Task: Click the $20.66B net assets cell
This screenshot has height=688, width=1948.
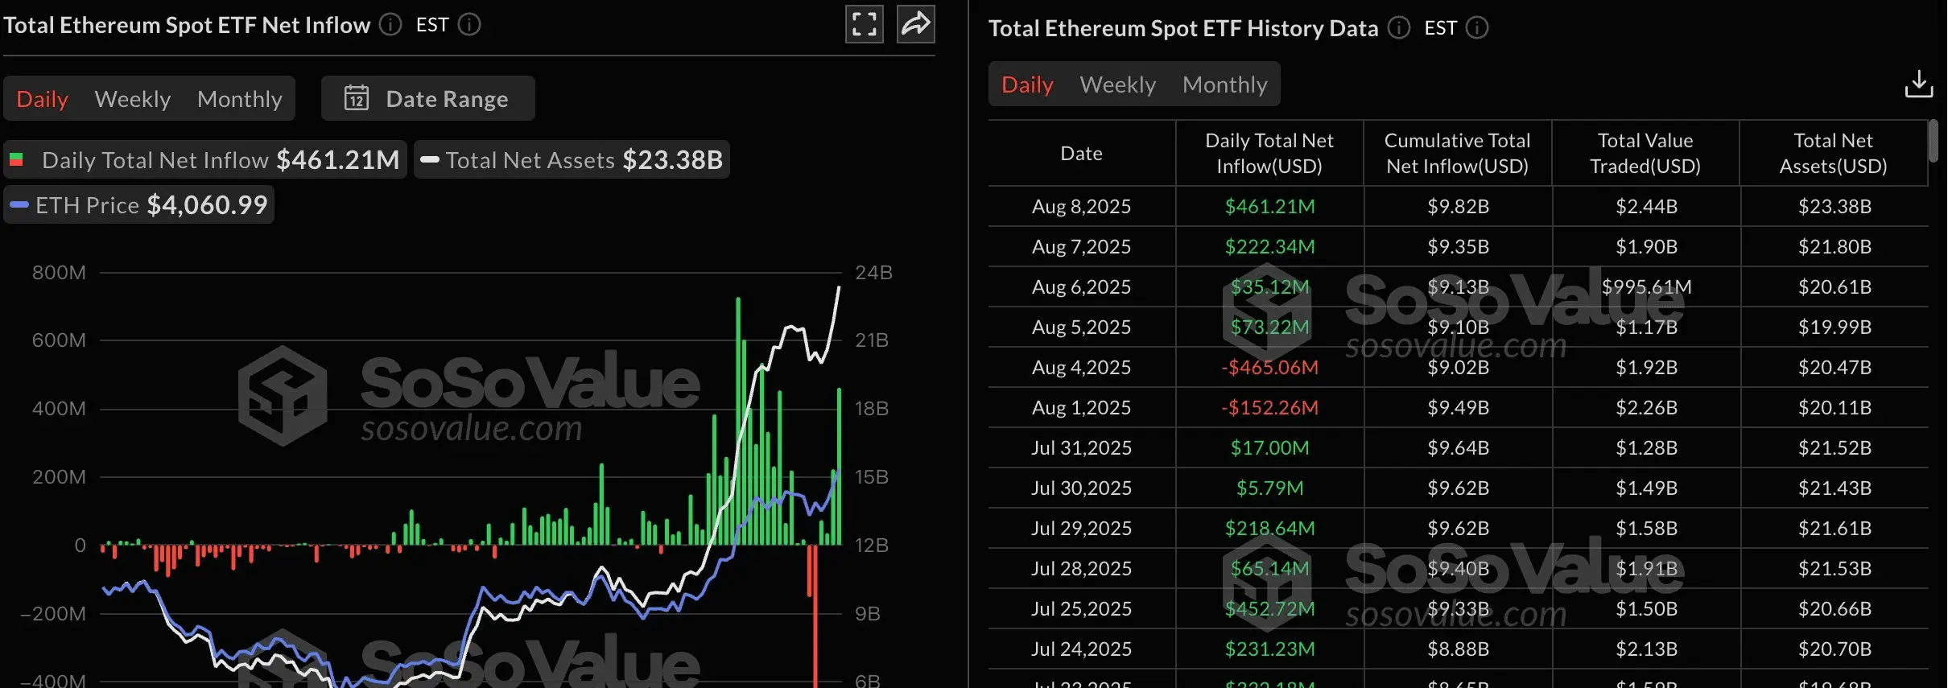Action: pyautogui.click(x=1835, y=608)
